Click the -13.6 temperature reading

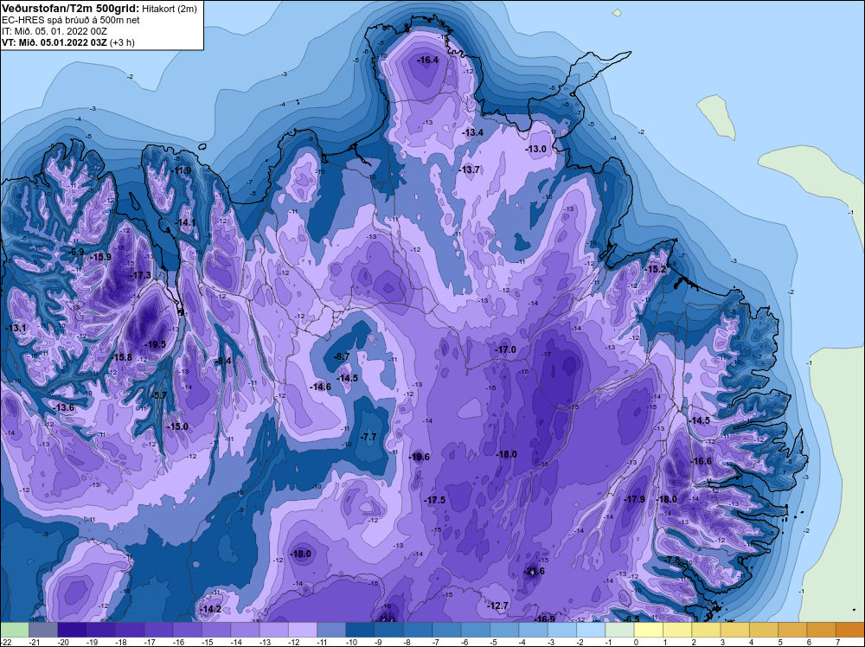coord(64,407)
